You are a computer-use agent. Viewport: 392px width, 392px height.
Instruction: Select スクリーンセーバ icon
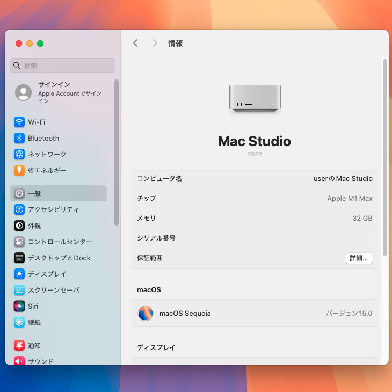pyautogui.click(x=19, y=290)
